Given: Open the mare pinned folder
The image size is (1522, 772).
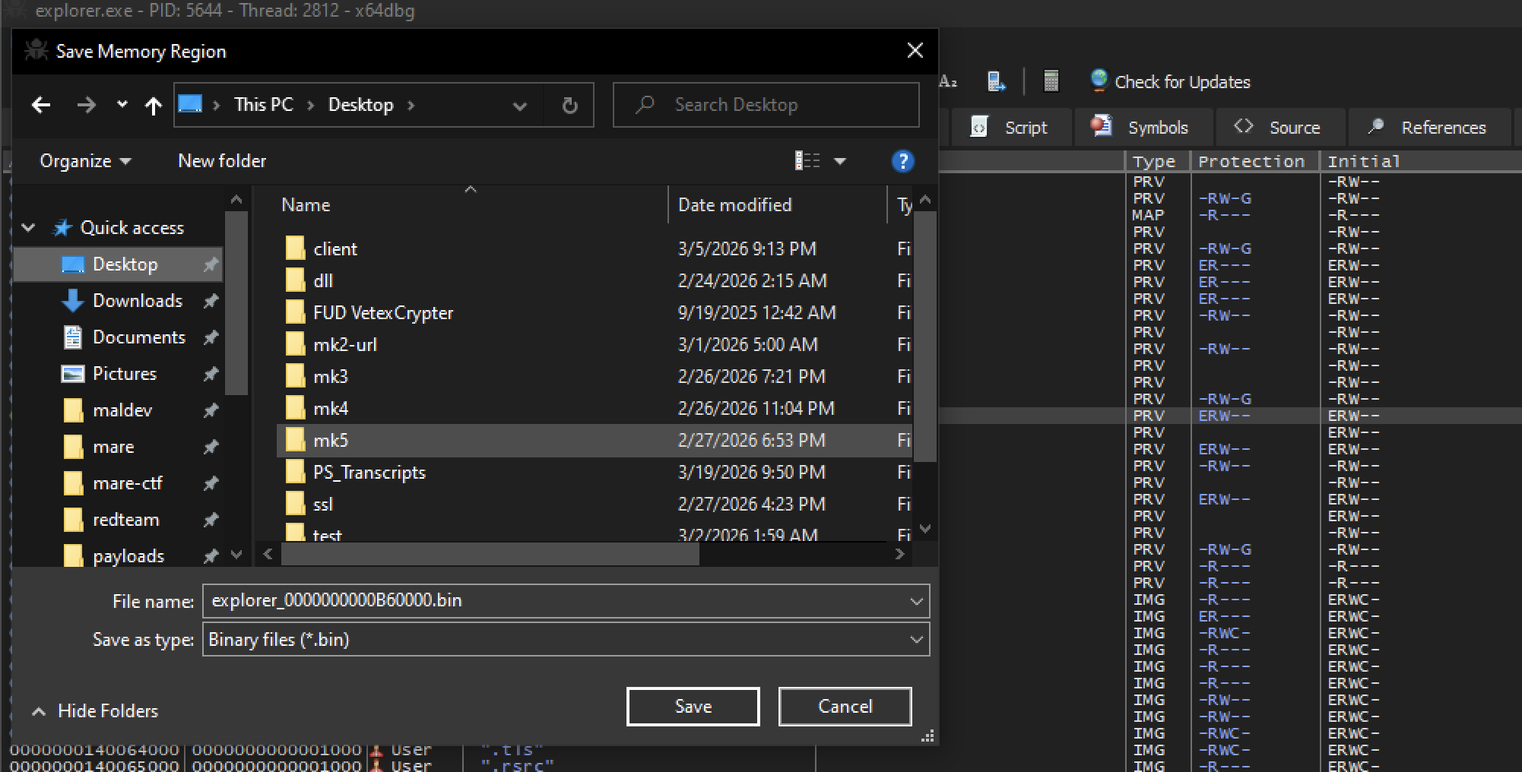Looking at the screenshot, I should coord(113,447).
